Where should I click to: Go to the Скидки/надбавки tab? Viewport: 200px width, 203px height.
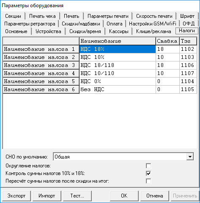click(81, 24)
